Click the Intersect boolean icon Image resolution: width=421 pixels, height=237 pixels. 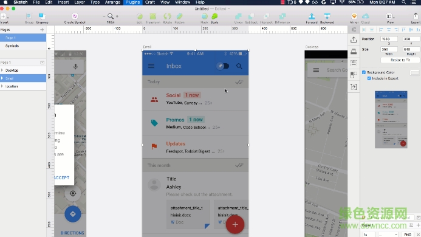pyautogui.click(x=266, y=16)
